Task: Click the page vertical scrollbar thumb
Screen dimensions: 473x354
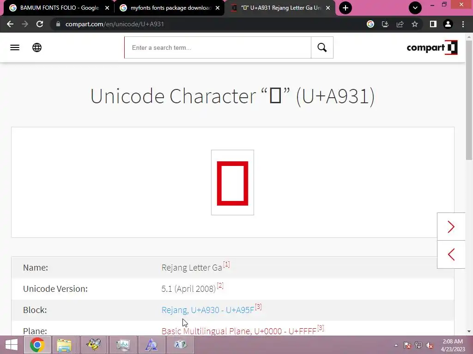Action: [x=469, y=100]
